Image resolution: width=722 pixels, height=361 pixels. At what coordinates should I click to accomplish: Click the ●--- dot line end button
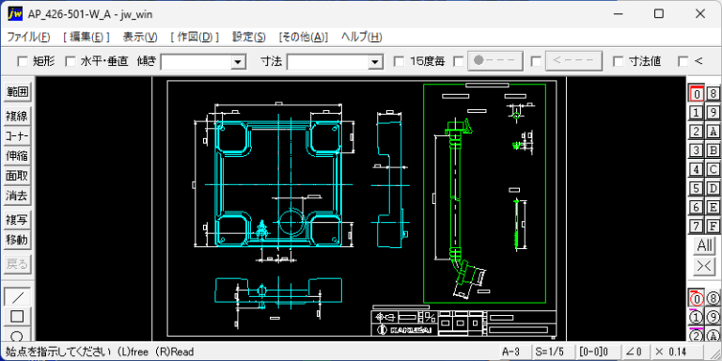click(x=495, y=61)
